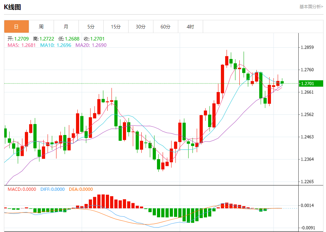Switch to the 周 weekly tab
The height and width of the screenshot is (232, 326).
click(41, 27)
